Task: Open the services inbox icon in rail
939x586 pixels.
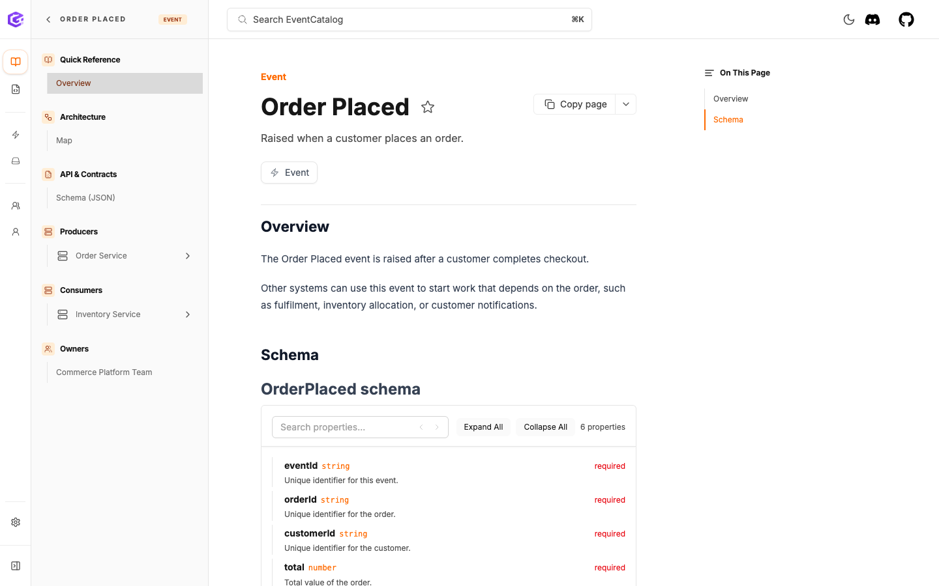Action: coord(16,161)
